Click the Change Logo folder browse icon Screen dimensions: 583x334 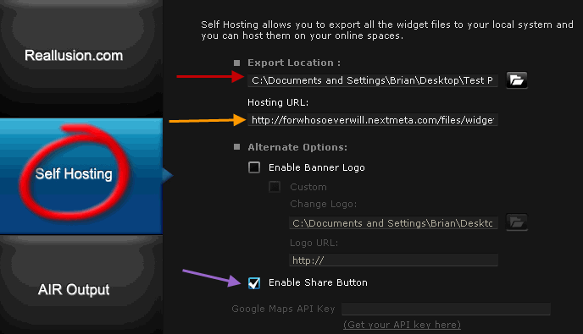tap(517, 222)
